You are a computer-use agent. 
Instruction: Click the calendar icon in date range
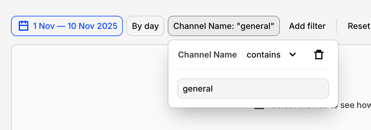pyautogui.click(x=23, y=26)
